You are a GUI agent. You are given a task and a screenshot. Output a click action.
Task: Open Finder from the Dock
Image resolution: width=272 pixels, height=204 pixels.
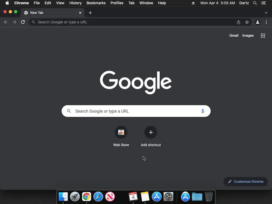(x=63, y=197)
